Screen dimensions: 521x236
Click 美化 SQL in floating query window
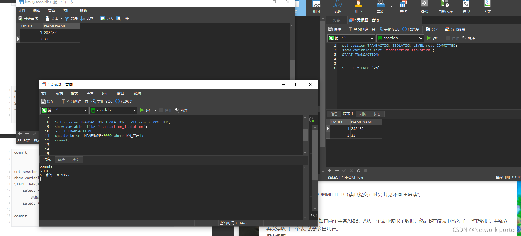click(x=102, y=102)
